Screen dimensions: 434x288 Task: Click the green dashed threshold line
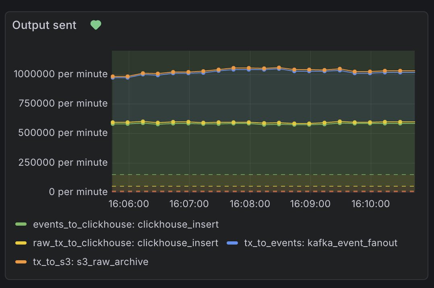point(263,175)
